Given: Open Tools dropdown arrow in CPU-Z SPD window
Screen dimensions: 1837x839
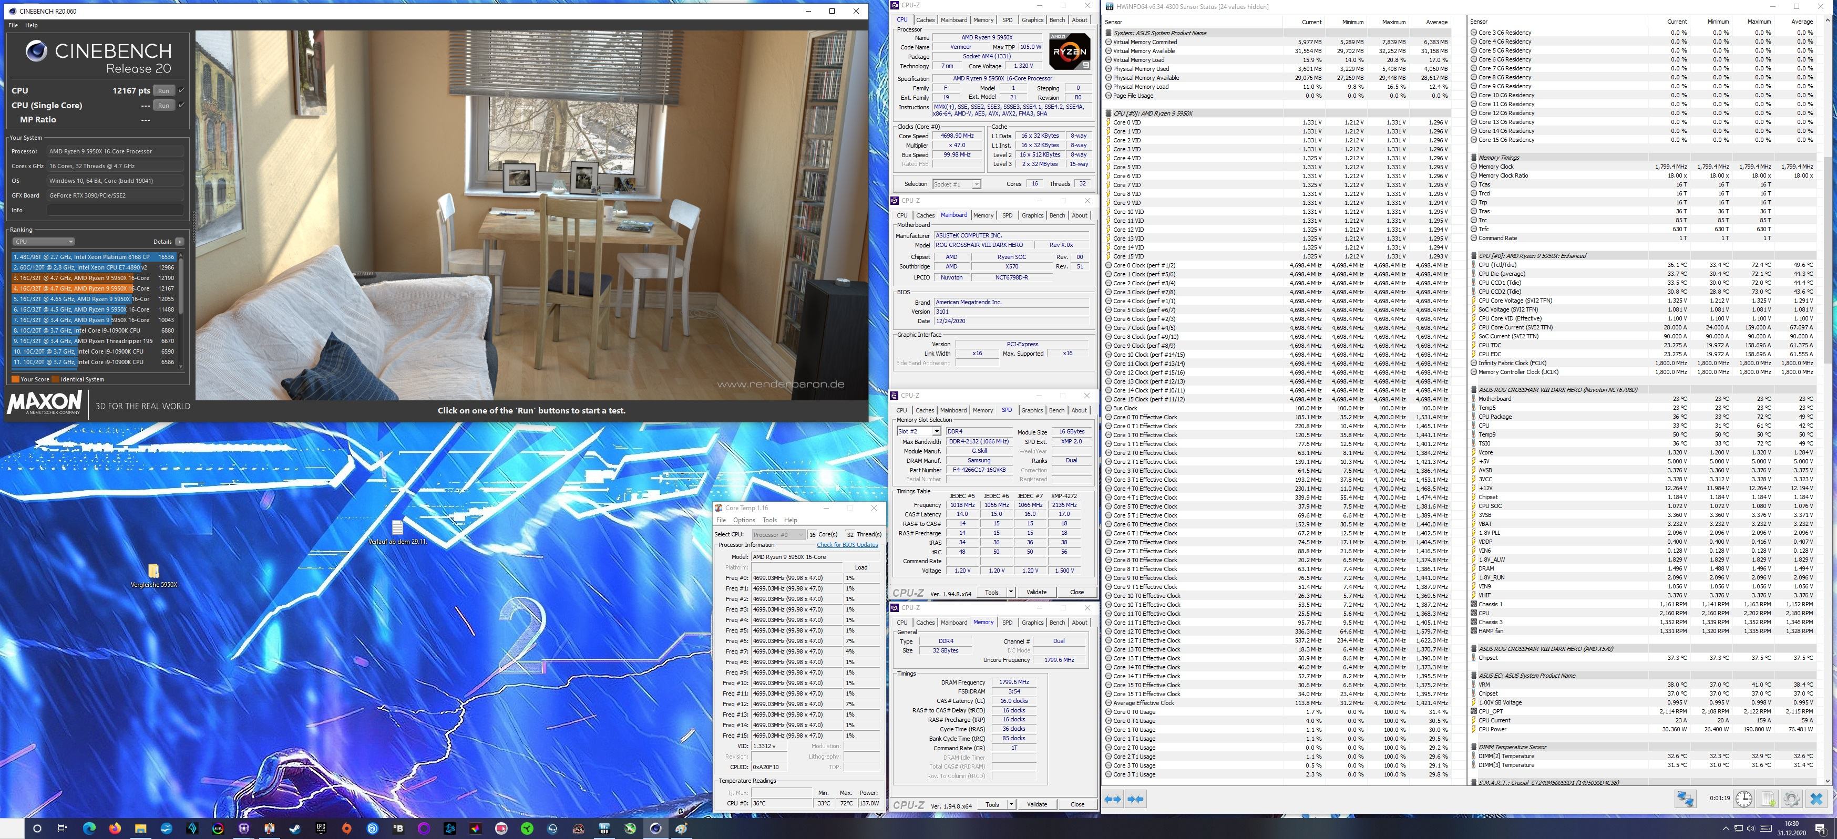Looking at the screenshot, I should pyautogui.click(x=1011, y=593).
